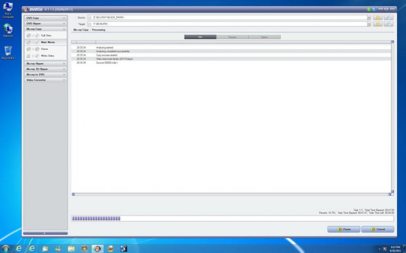Viewport: 406px width, 253px height.
Task: Click the active DVDFab taskbar button
Action: click(x=97, y=249)
